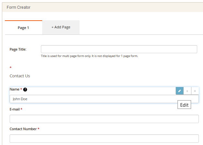Remove the Name field with X icon
Screen dimensions: 203x145
click(x=195, y=91)
